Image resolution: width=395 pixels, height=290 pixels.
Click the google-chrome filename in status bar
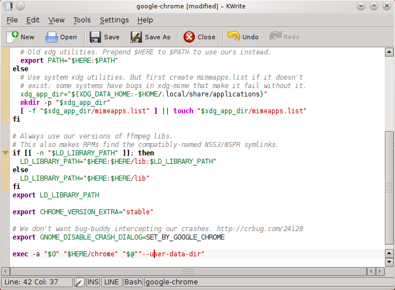point(172,282)
